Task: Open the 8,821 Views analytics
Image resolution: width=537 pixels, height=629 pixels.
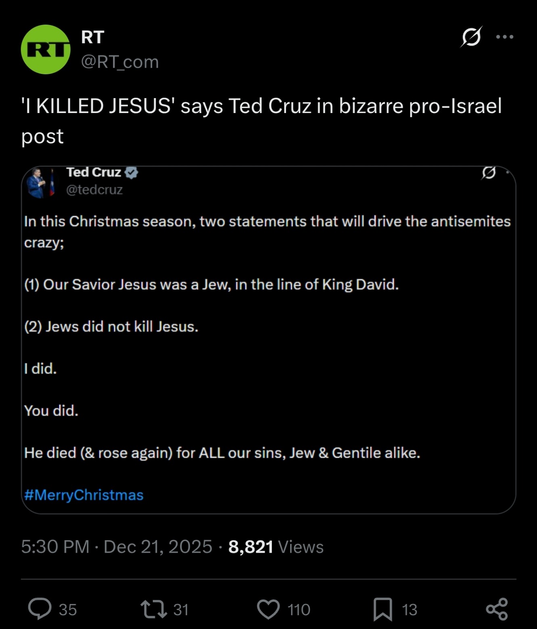Action: [276, 547]
